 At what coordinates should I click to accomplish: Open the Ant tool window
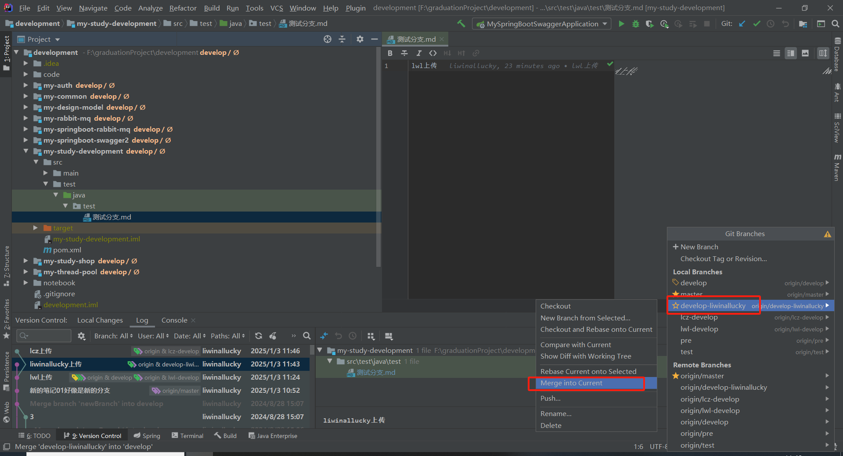837,93
